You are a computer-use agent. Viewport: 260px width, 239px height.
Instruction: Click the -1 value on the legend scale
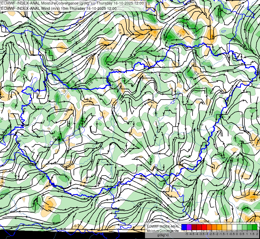click(x=227, y=234)
